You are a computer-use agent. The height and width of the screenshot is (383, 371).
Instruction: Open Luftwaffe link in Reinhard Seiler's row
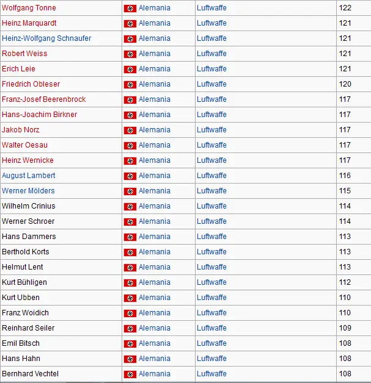[x=211, y=328]
